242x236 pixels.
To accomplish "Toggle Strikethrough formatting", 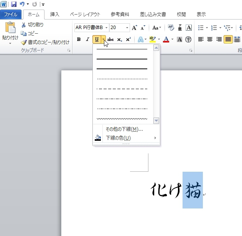I will tap(110, 39).
